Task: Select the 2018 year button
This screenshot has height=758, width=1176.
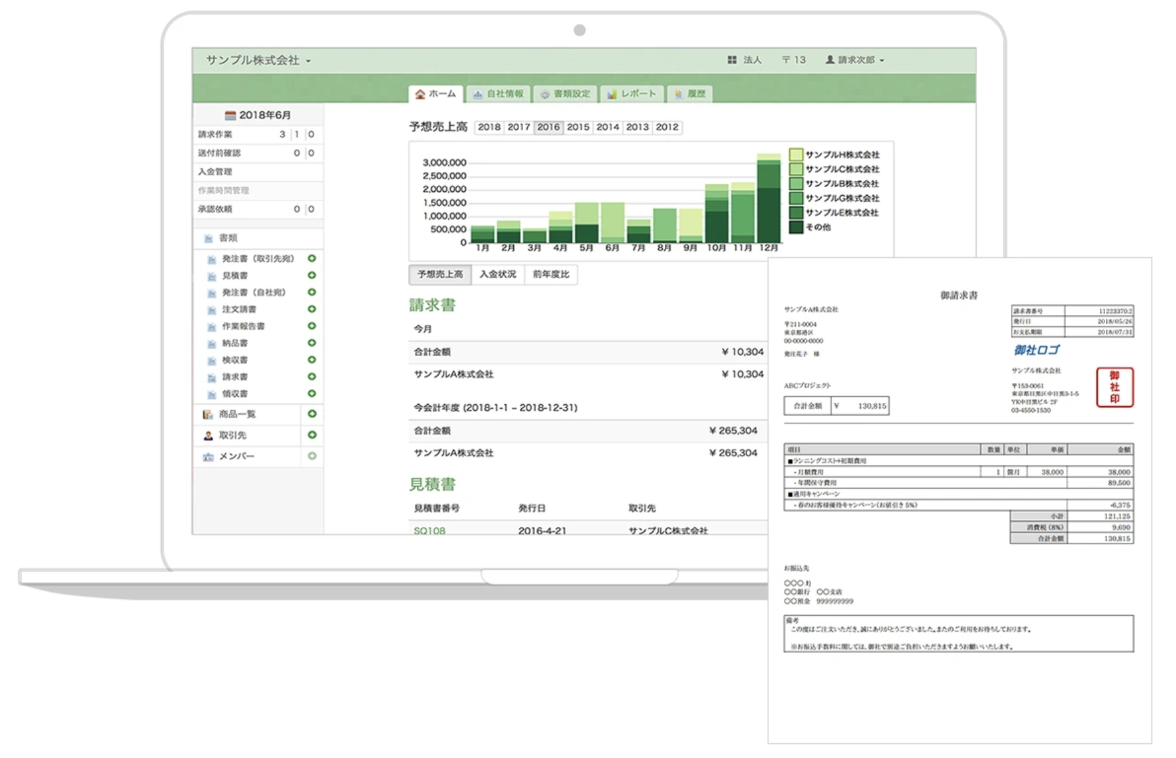Action: click(x=489, y=127)
